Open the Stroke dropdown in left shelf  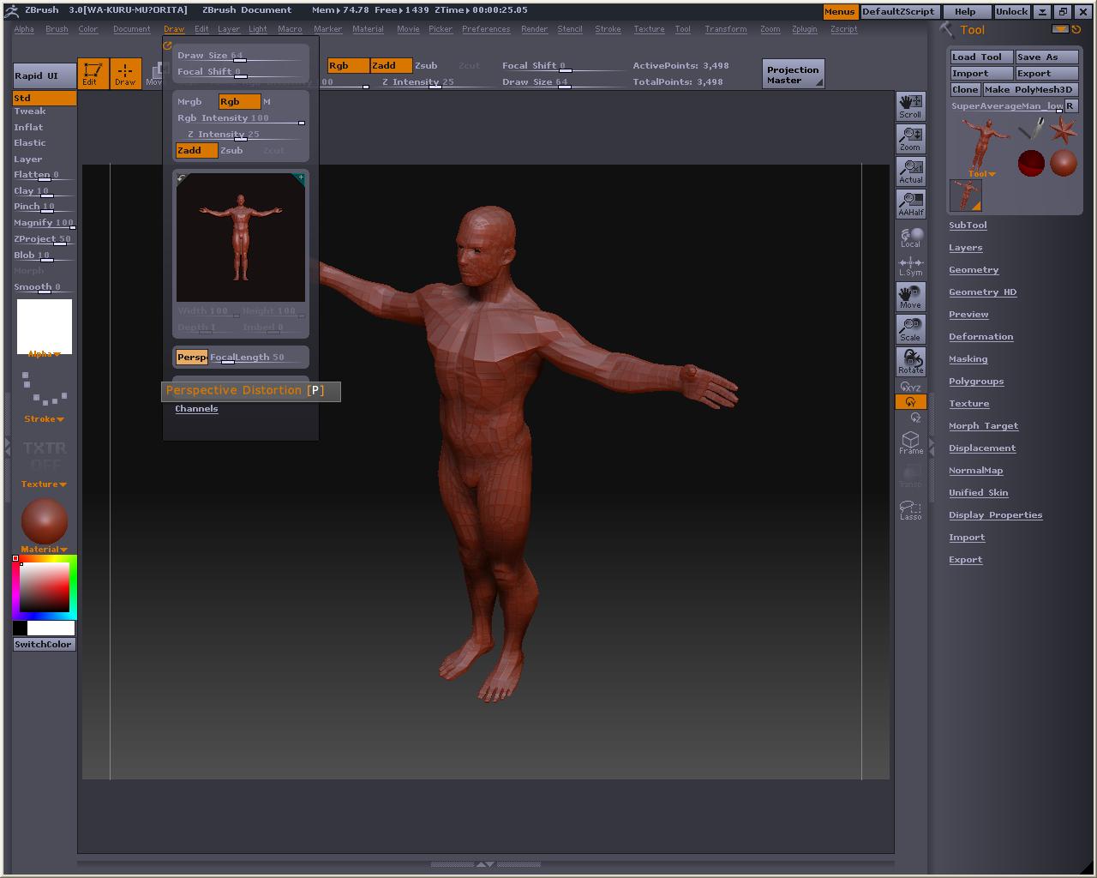[44, 418]
